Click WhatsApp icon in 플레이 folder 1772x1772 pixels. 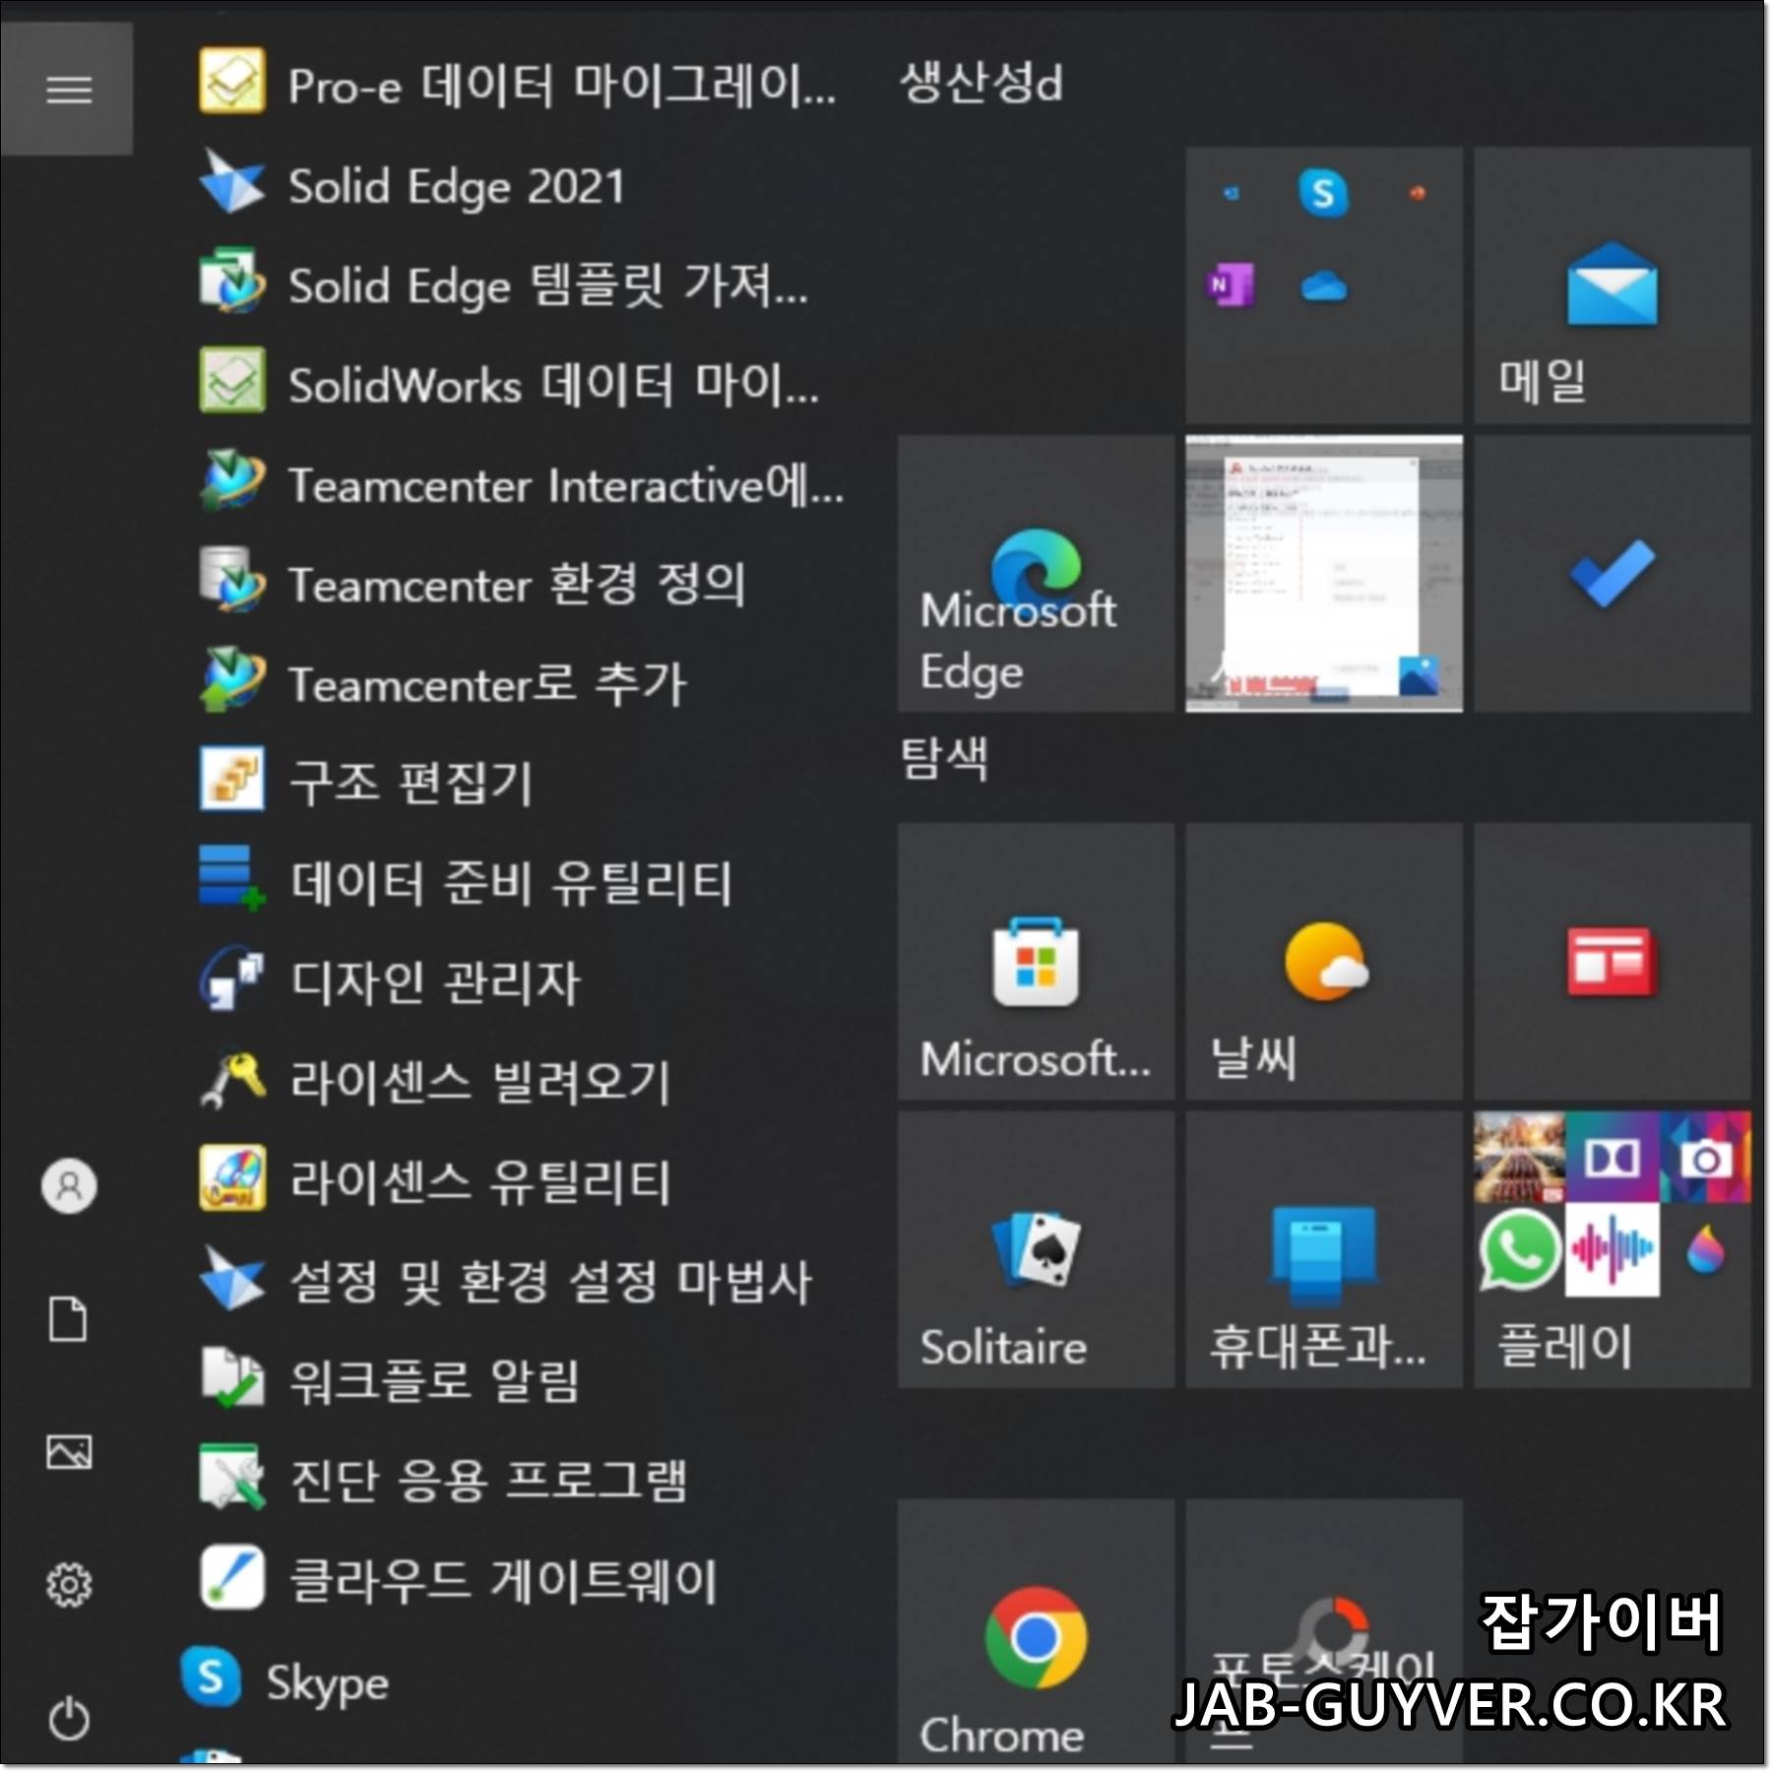(1519, 1249)
